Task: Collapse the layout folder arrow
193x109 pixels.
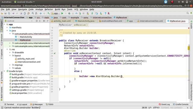Action: (10, 56)
